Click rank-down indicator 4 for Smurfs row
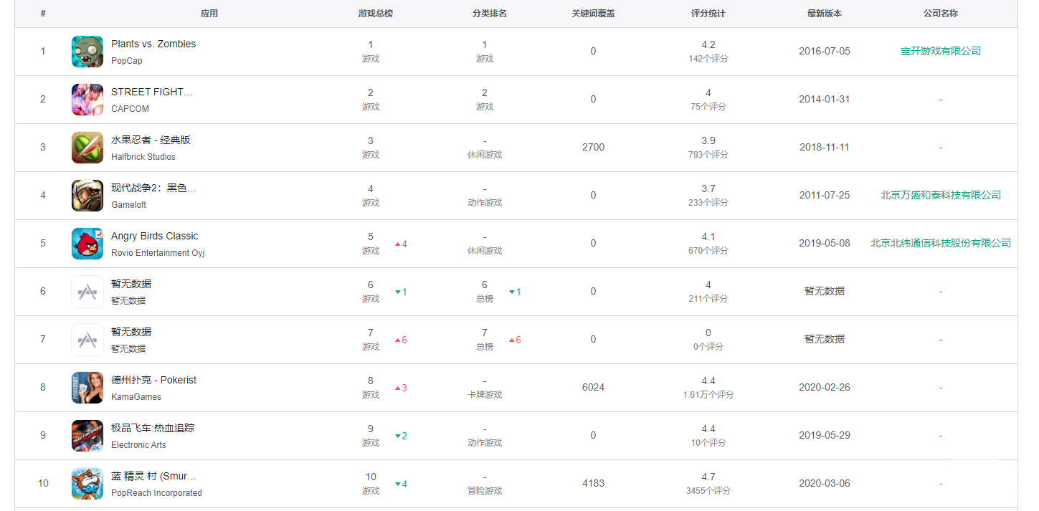The width and height of the screenshot is (1039, 511). pyautogui.click(x=401, y=484)
